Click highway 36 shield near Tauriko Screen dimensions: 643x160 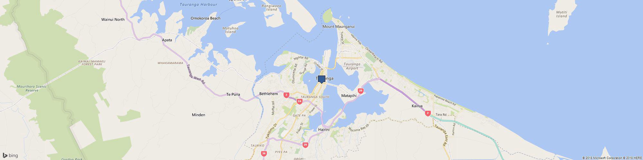[x=264, y=154]
